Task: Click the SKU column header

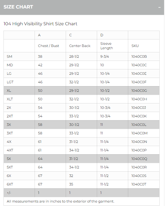Action: (135, 46)
